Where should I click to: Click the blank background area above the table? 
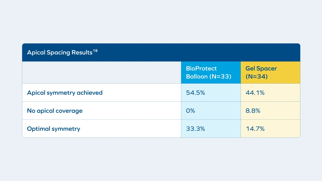click(161, 21)
